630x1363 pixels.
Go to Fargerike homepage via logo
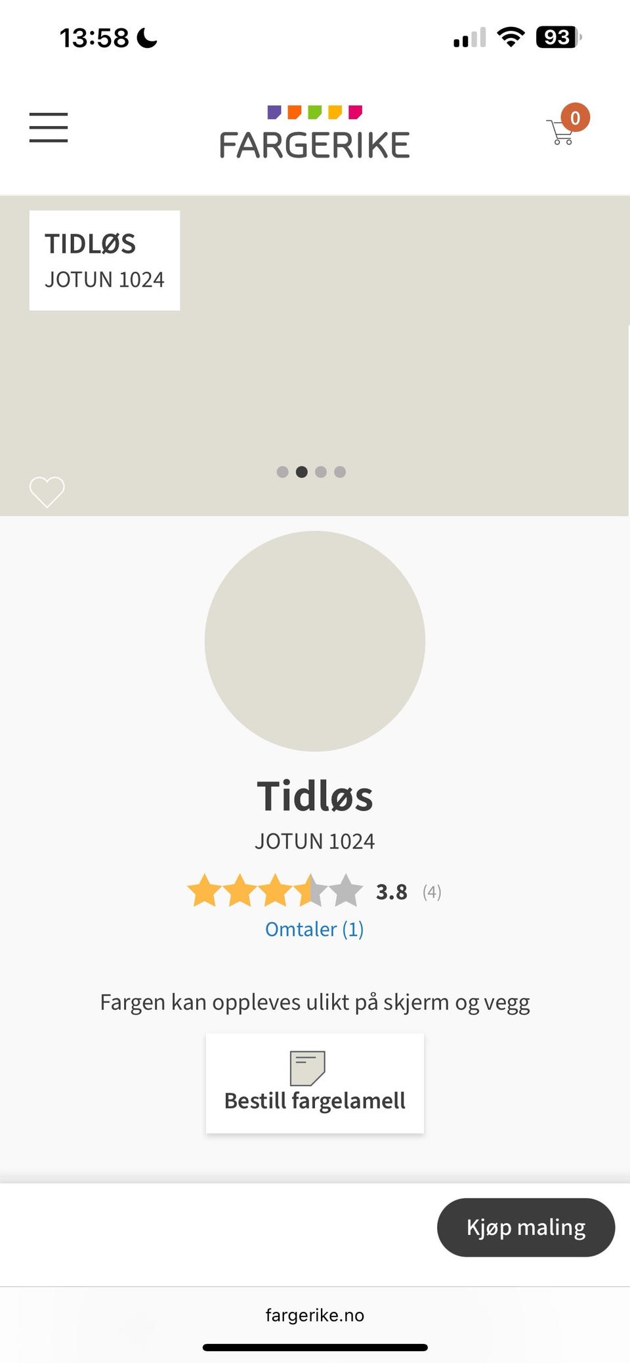(x=314, y=133)
